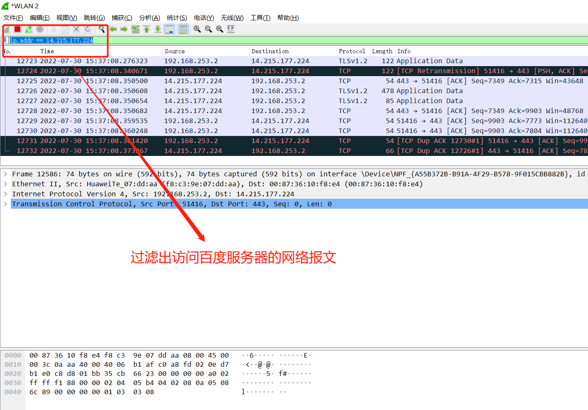Stop the running packet capture
588x410 pixels.
point(17,29)
